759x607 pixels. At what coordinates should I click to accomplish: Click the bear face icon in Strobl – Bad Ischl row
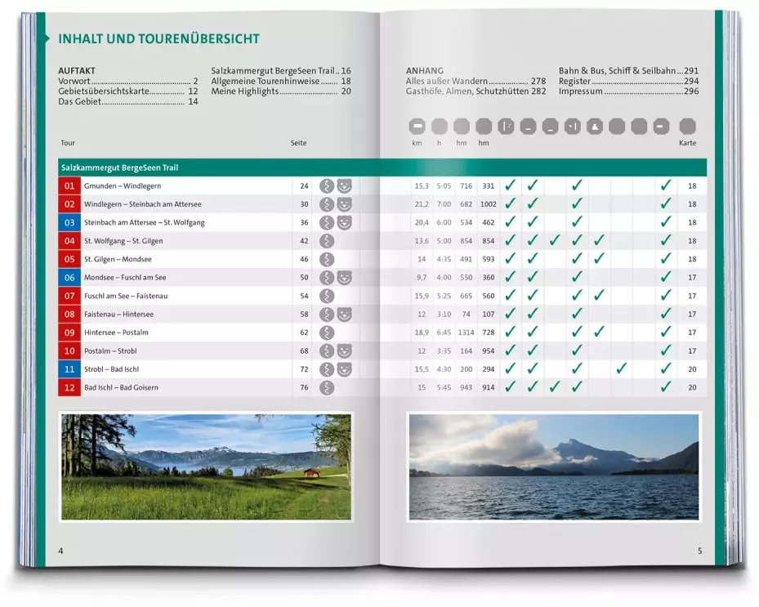click(345, 369)
